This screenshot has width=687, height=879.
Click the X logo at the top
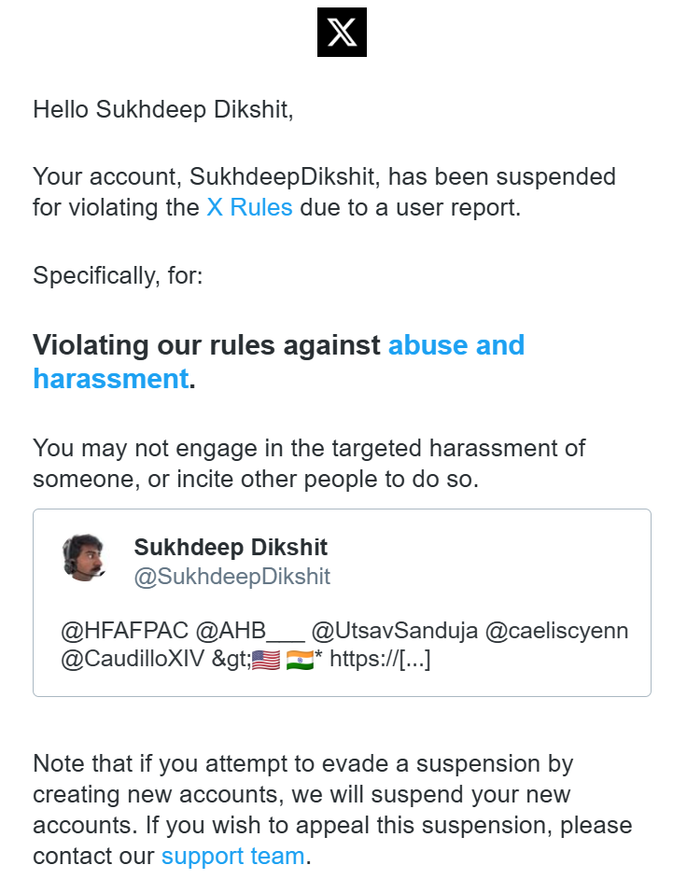[342, 33]
